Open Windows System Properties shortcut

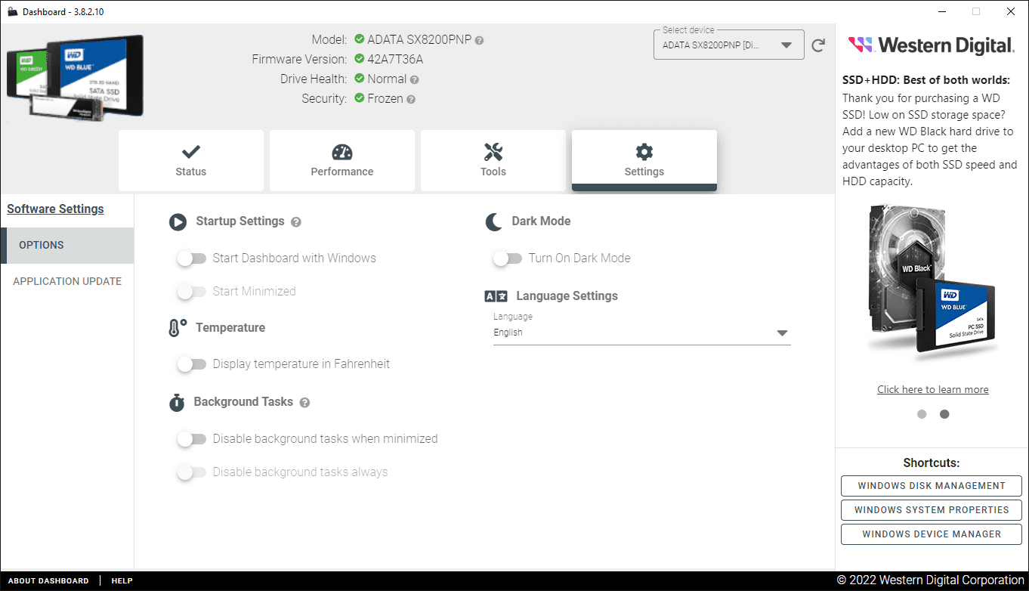932,510
